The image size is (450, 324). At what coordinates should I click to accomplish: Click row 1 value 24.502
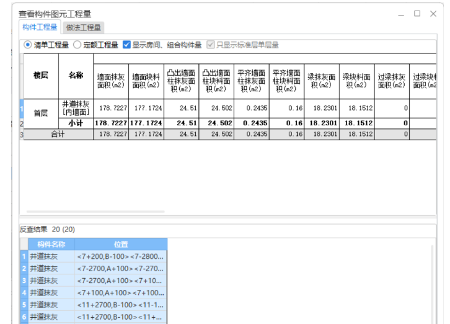(x=216, y=109)
